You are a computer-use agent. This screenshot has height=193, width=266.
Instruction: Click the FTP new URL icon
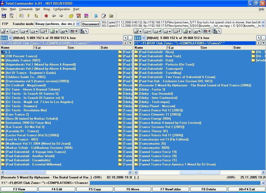click(x=86, y=16)
